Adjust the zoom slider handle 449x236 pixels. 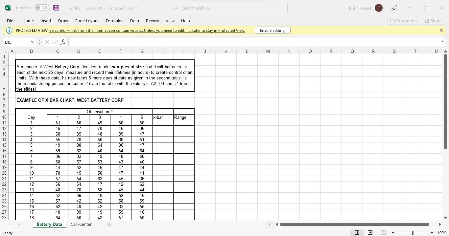(413, 233)
